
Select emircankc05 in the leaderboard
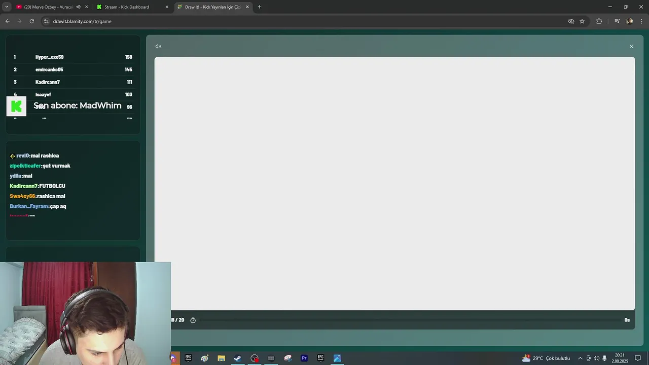[73, 69]
